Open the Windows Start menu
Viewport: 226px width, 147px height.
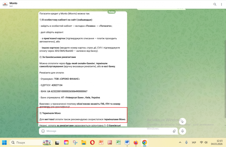(4, 143)
